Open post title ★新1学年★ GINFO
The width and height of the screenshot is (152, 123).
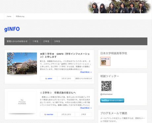click(x=65, y=55)
